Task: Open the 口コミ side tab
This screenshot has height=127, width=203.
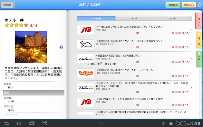Action: pyautogui.click(x=199, y=59)
